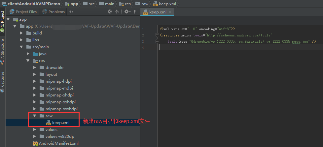
Task: Select the values folder in tree
Action: (49, 130)
